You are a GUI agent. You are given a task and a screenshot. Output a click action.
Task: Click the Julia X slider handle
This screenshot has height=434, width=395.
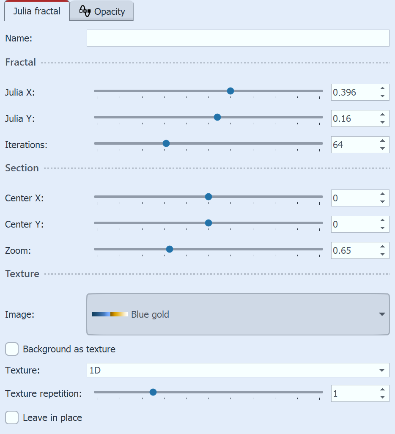tap(230, 91)
